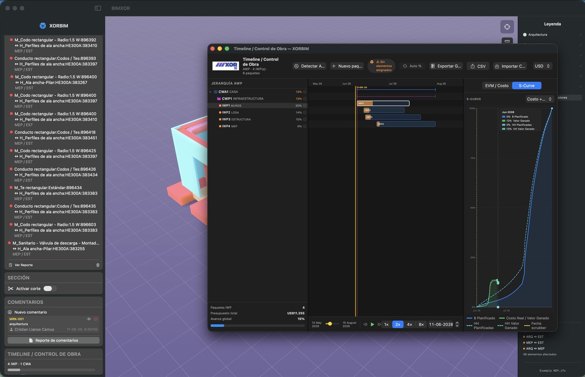Click the status circle icon on CWP1 row
Screen dimensions: 585x377
305,98
